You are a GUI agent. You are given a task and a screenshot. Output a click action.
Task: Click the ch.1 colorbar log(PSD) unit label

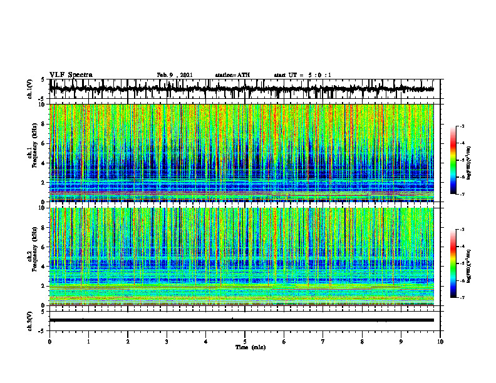click(x=468, y=163)
